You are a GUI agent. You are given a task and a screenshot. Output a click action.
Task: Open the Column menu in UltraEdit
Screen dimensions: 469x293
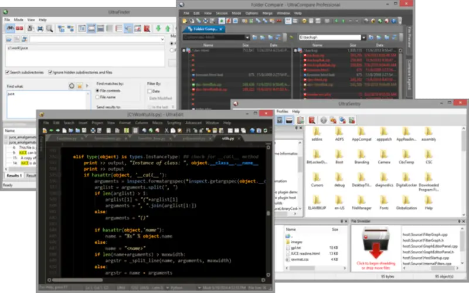[141, 123]
